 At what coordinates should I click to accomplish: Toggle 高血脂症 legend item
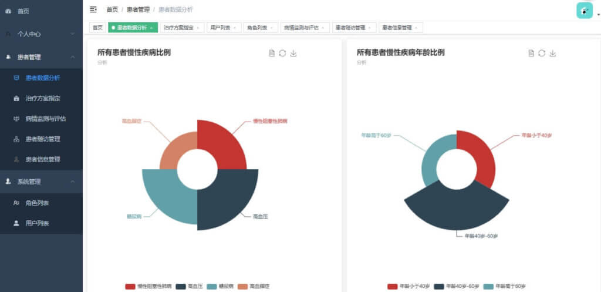[254, 286]
